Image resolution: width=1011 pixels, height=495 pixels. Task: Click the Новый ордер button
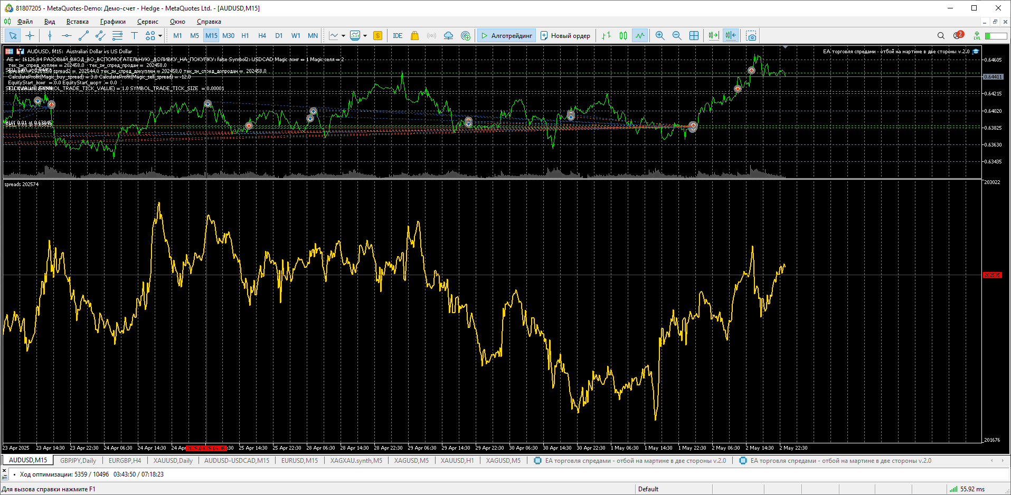565,36
